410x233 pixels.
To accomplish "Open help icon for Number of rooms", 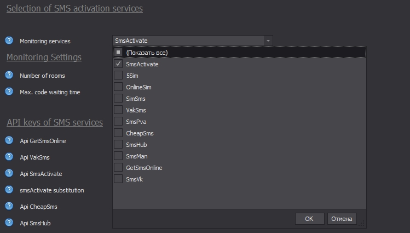I will pyautogui.click(x=9, y=75).
